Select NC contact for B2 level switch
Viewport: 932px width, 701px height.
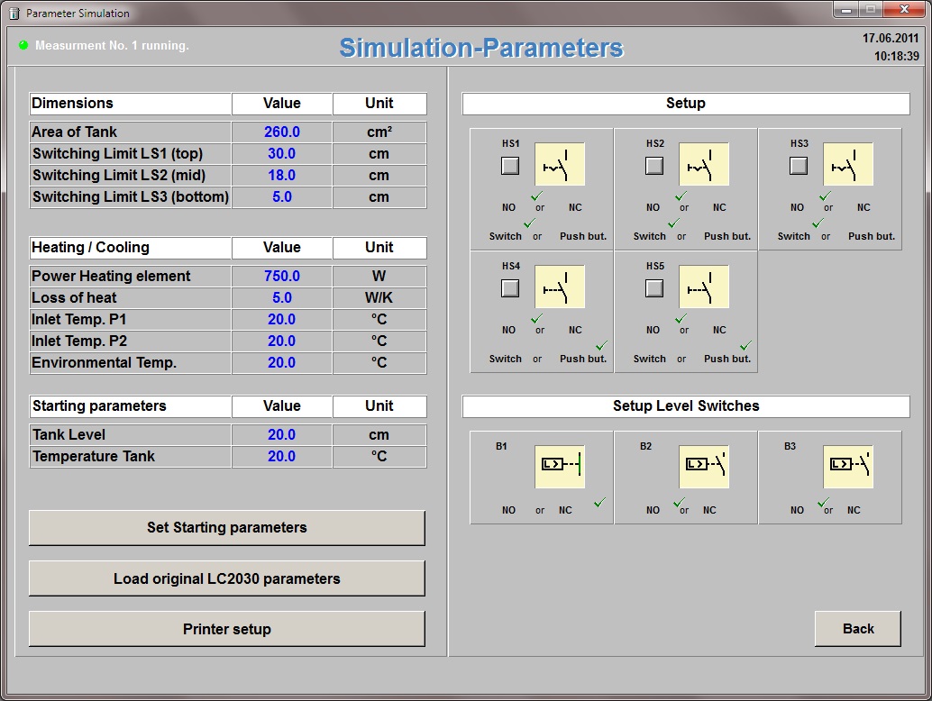tap(709, 510)
